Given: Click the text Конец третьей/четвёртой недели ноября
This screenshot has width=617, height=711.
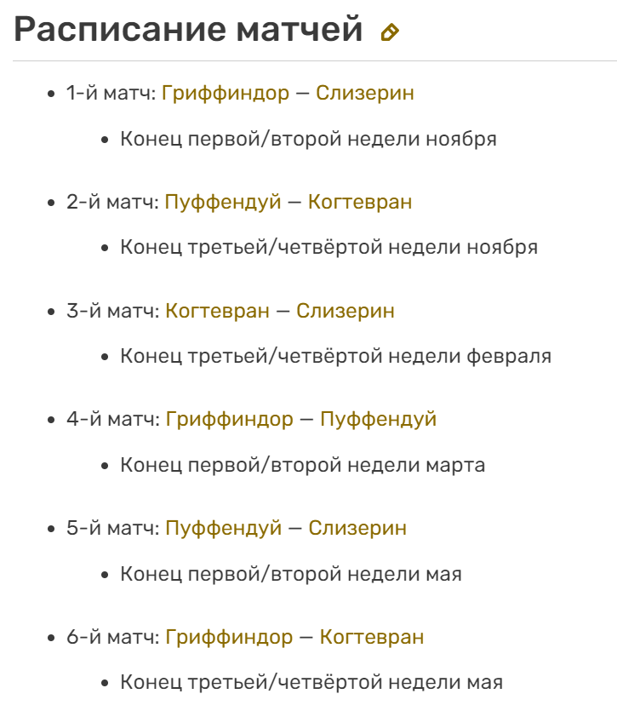Looking at the screenshot, I should (x=328, y=248).
